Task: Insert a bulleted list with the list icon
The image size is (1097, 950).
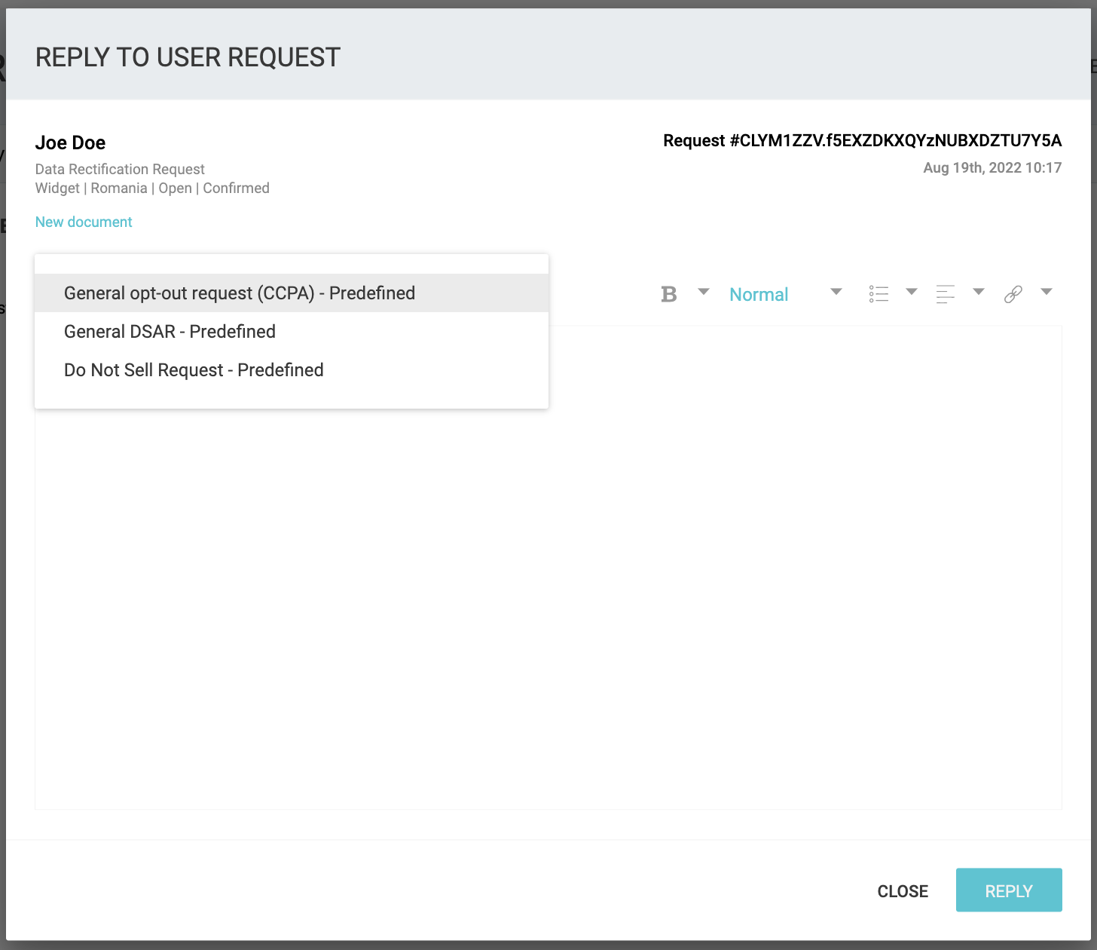Action: tap(879, 294)
